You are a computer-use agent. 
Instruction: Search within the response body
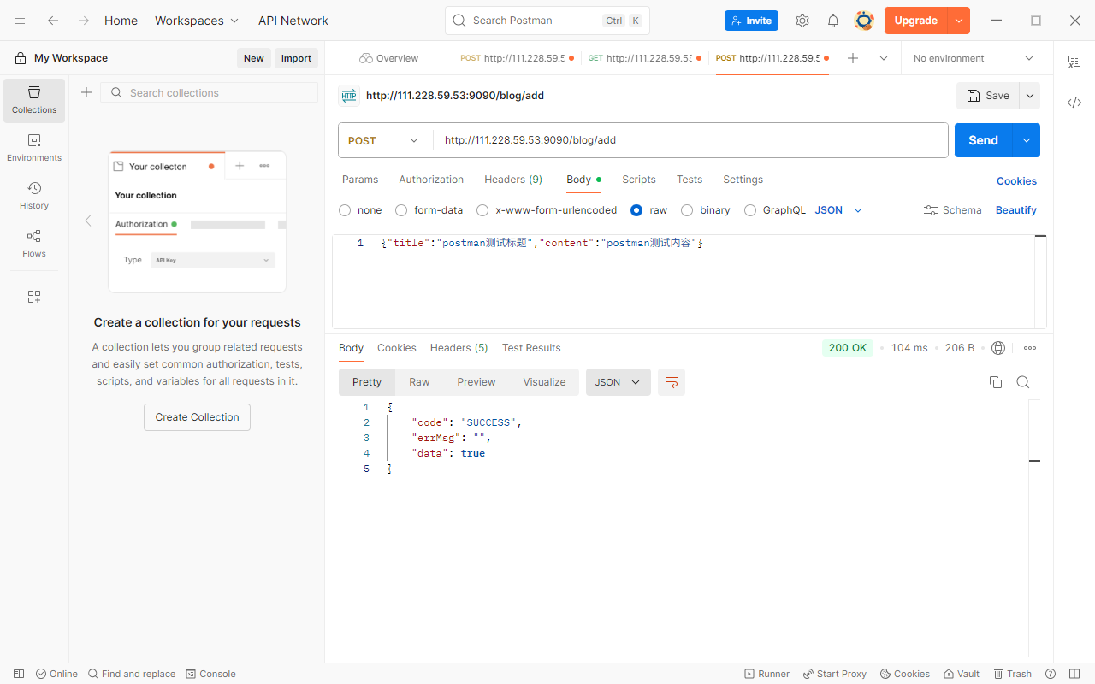pos(1023,382)
